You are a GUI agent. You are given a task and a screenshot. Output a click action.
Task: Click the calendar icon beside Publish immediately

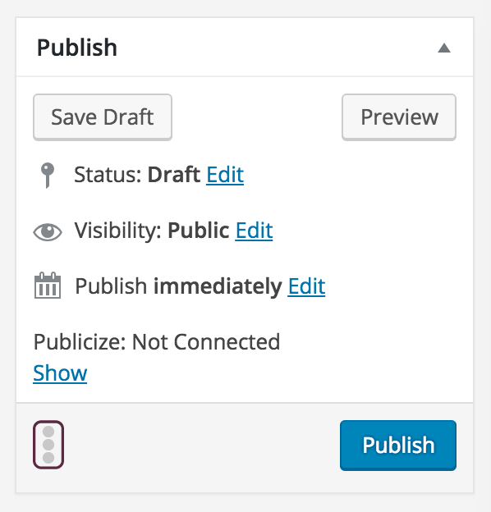48,286
